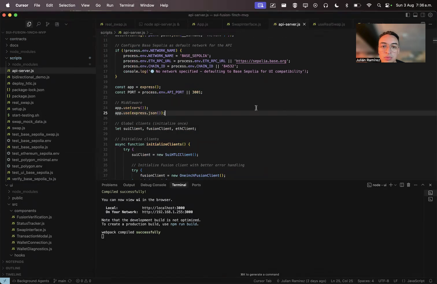Viewport: 437px width, 284px height.
Task: Maximize the terminal panel size chevron
Action: (x=423, y=185)
